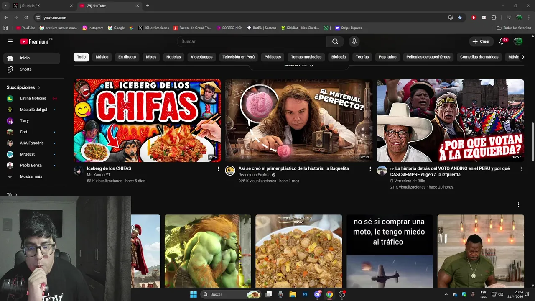Start voice search with the microphone
This screenshot has width=535, height=301.
pyautogui.click(x=354, y=41)
